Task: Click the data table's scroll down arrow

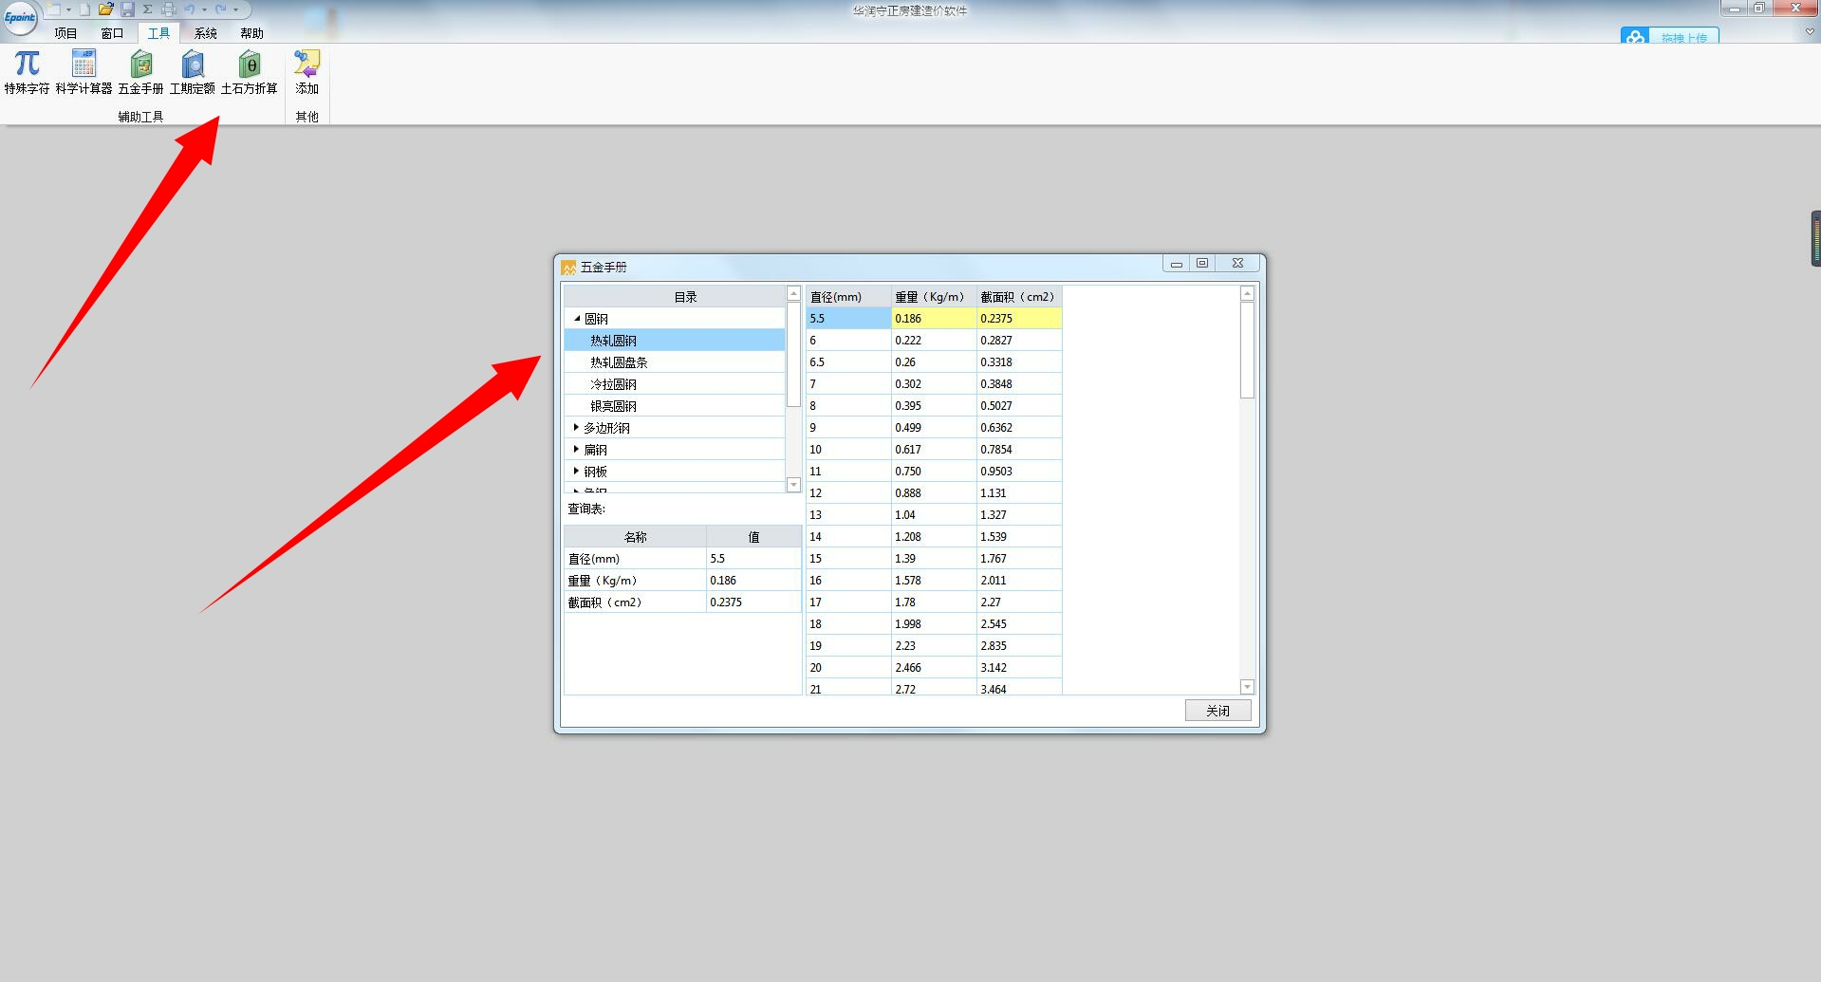Action: pos(1247,687)
